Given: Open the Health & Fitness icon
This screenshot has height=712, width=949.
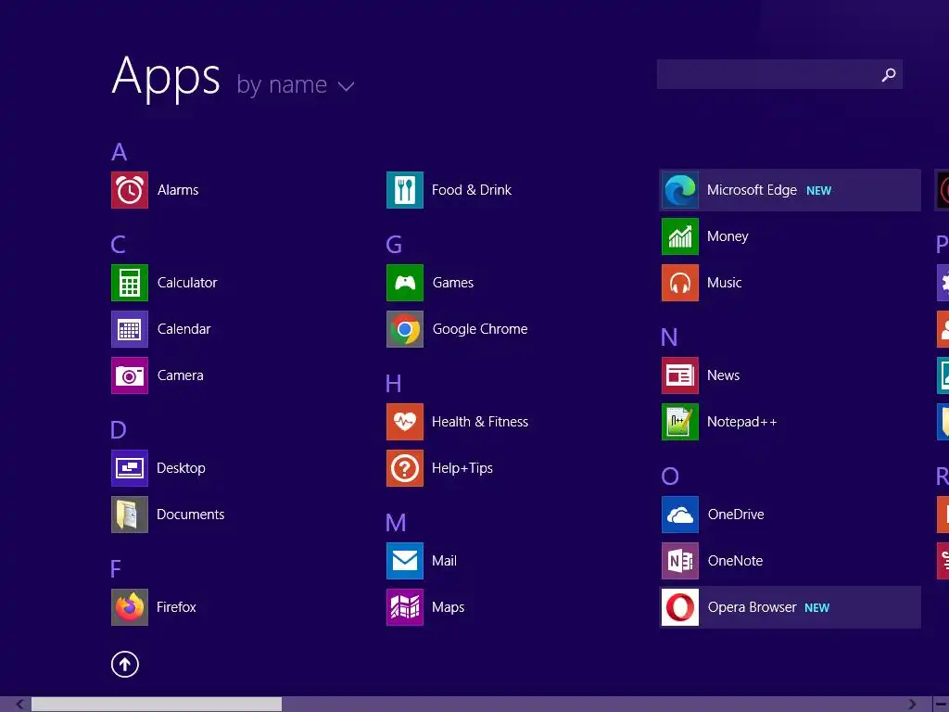Looking at the screenshot, I should coord(405,422).
